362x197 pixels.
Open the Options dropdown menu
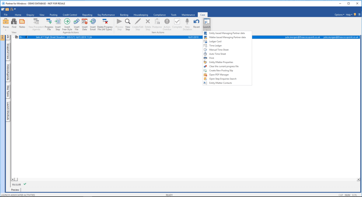pyautogui.click(x=339, y=15)
